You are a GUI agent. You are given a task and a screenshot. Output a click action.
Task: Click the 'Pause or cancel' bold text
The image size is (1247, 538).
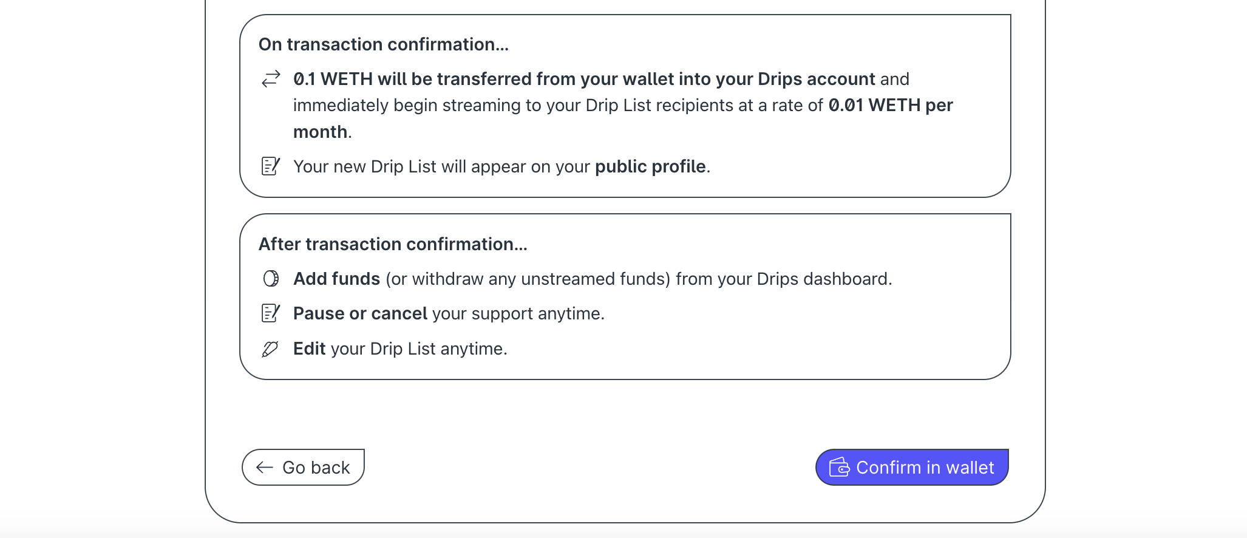click(360, 313)
